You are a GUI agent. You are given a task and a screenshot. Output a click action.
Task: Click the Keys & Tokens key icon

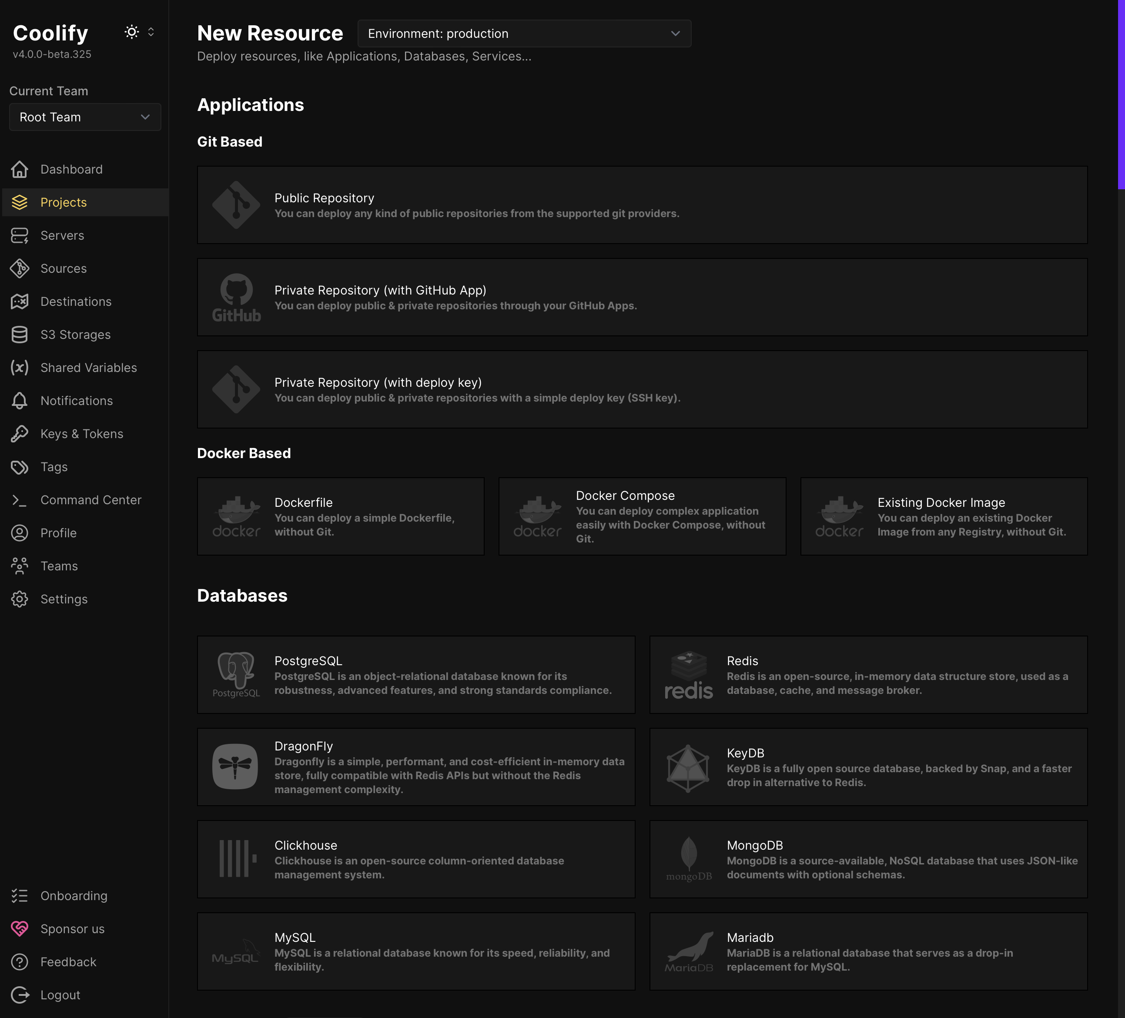coord(20,434)
